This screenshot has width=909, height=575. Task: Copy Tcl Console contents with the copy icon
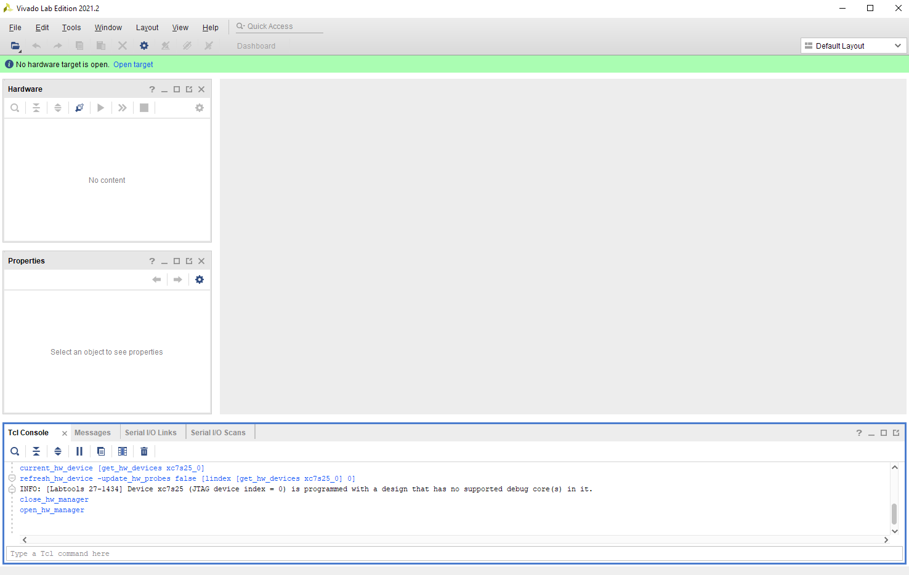click(x=101, y=451)
